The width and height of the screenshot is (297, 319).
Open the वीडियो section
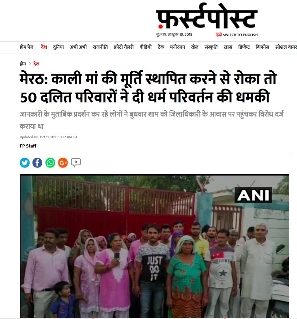(x=146, y=47)
